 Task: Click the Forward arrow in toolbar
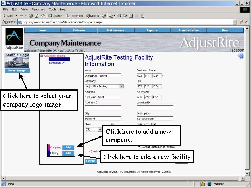(x=21, y=16)
